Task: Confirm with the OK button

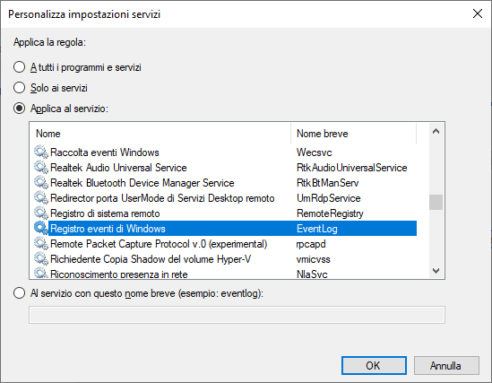Action: pyautogui.click(x=374, y=365)
